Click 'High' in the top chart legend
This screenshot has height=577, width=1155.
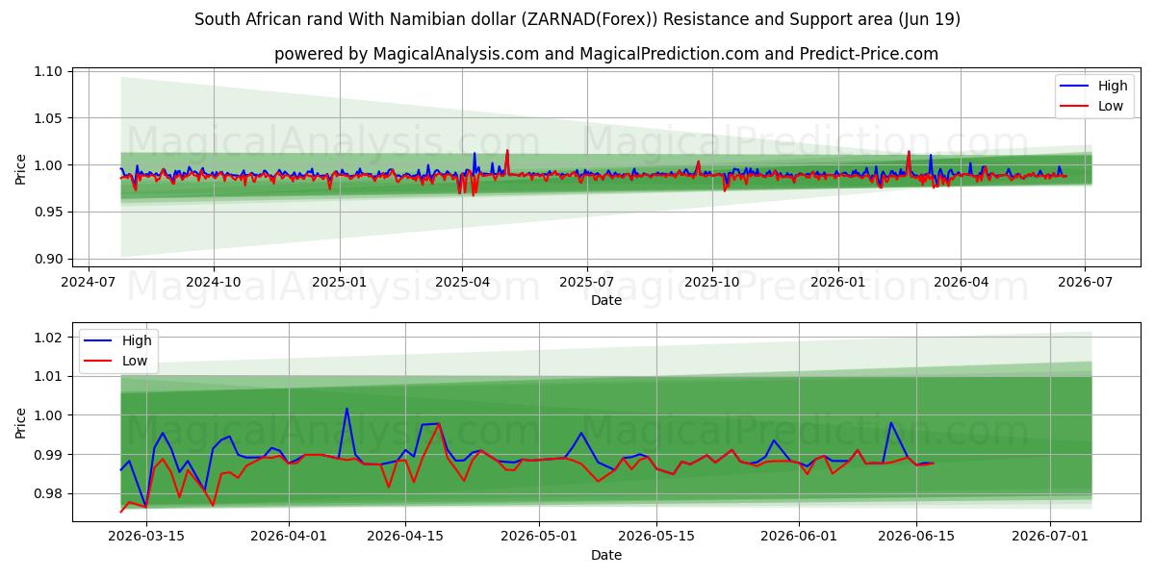(x=1113, y=86)
